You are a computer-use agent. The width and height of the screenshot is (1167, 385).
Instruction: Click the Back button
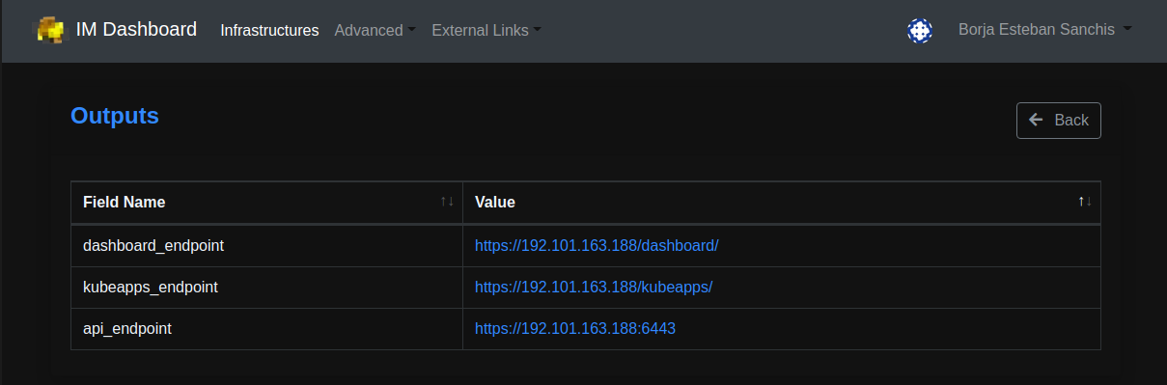point(1059,121)
